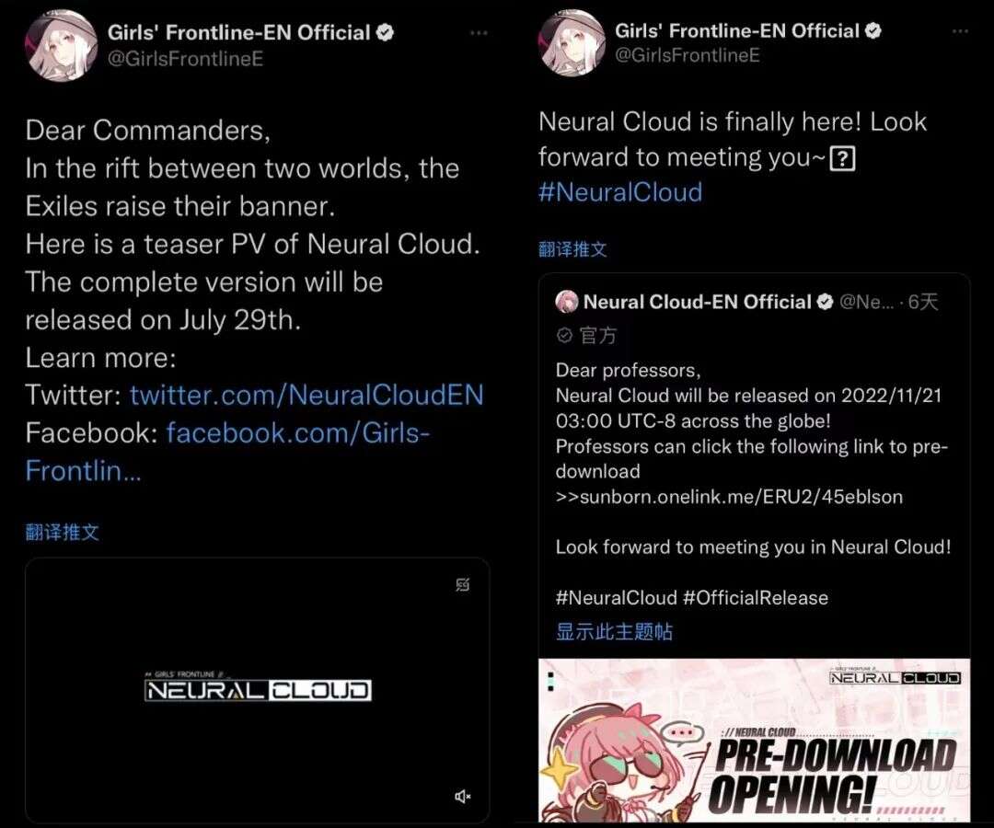The height and width of the screenshot is (828, 994).
Task: Open more options on left tweet
Action: point(479,33)
